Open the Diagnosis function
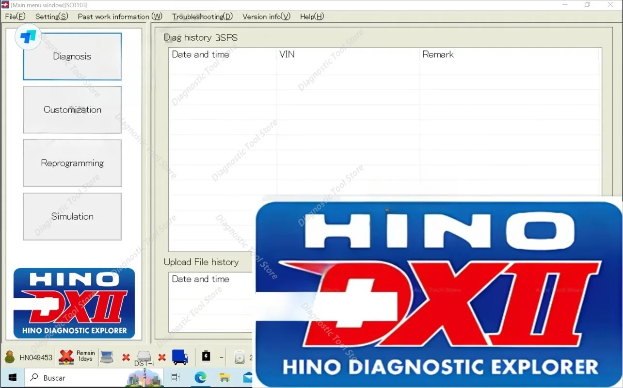The width and height of the screenshot is (623, 388). click(72, 56)
